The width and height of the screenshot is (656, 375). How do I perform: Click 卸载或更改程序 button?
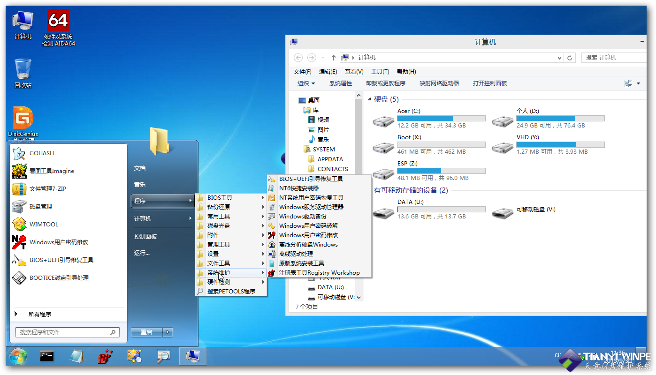pos(386,83)
